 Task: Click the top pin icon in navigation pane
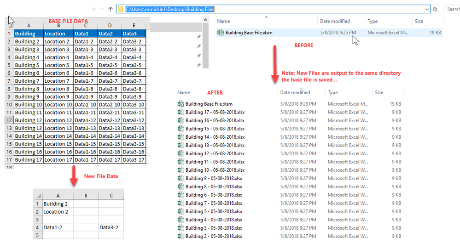198,37
